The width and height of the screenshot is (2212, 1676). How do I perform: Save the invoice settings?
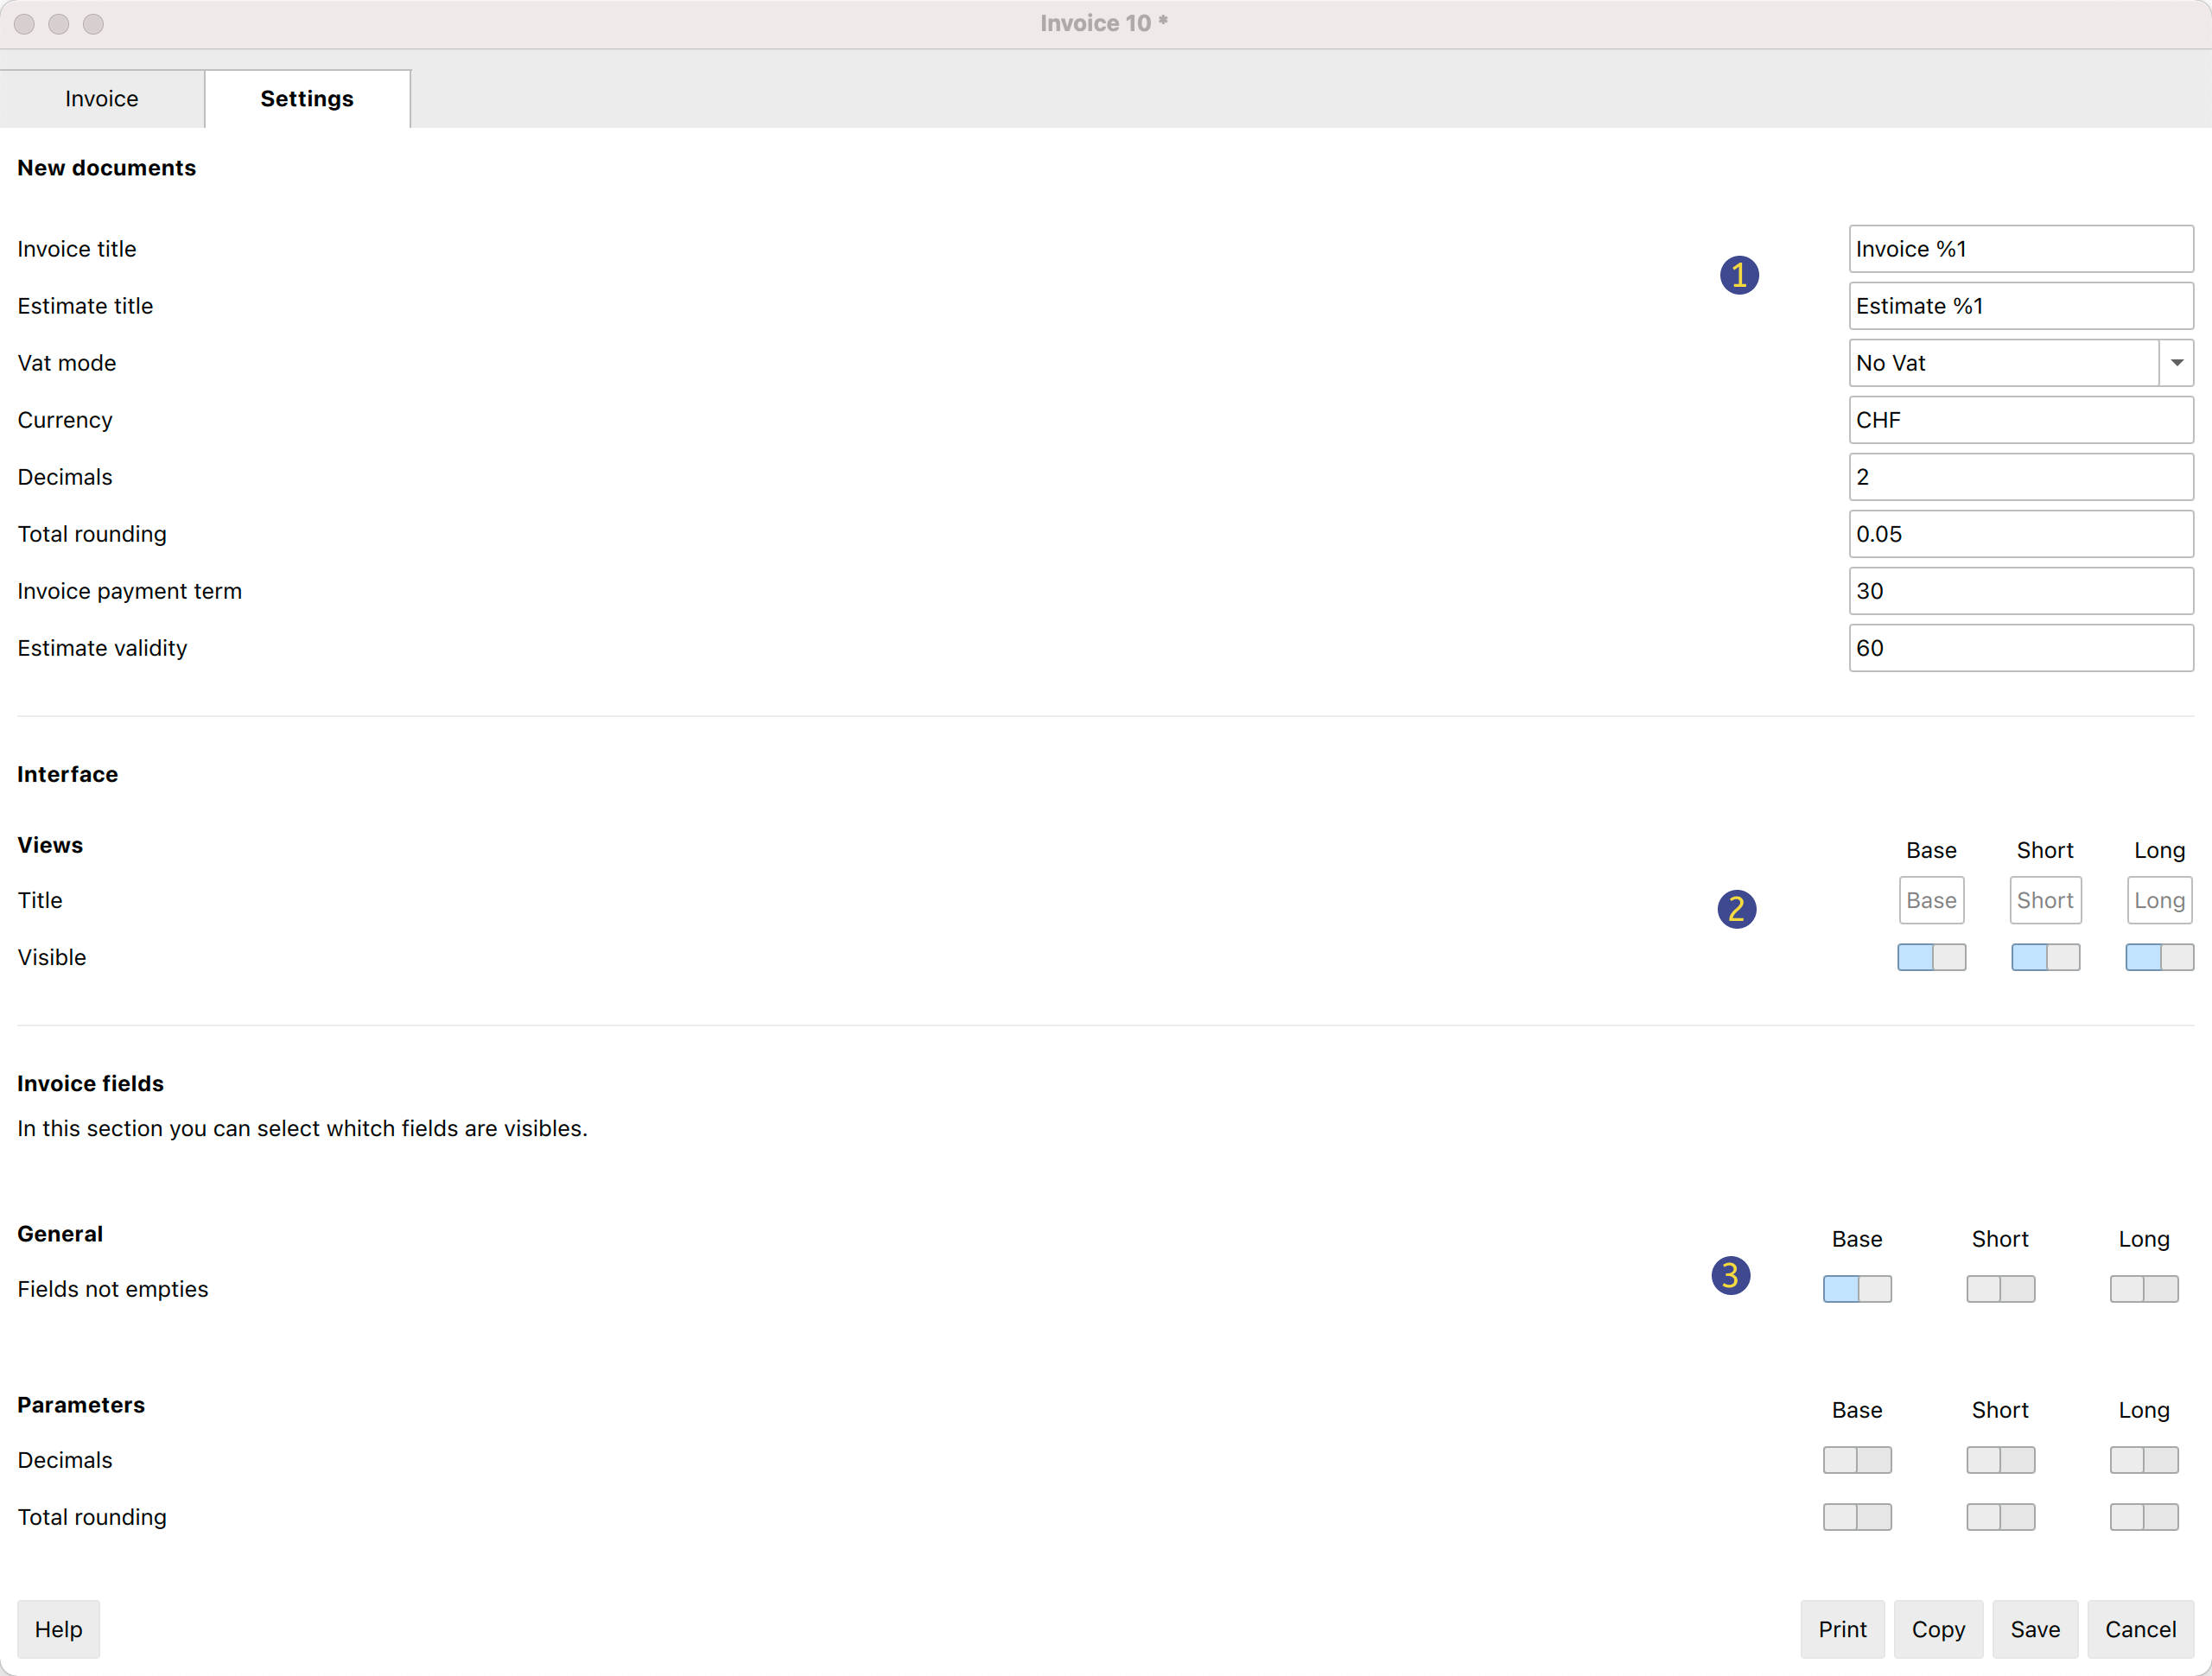tap(2035, 1629)
